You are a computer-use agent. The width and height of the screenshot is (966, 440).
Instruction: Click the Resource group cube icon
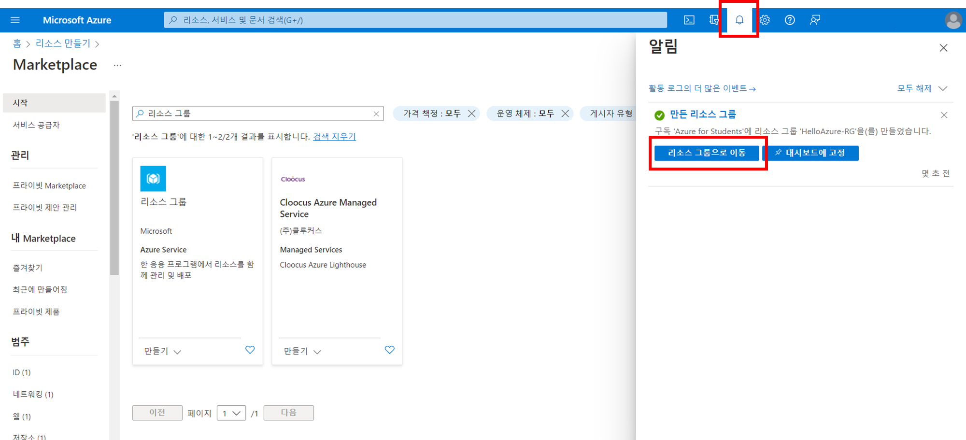[x=153, y=179]
